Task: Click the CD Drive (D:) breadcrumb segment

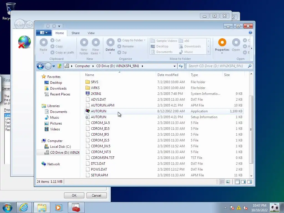Action: point(118,66)
